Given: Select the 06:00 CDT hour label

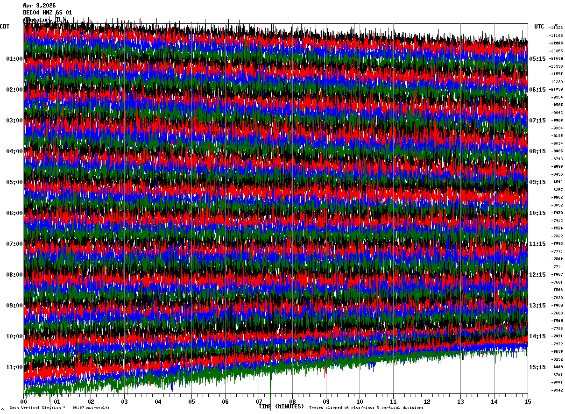Looking at the screenshot, I should tap(14, 213).
